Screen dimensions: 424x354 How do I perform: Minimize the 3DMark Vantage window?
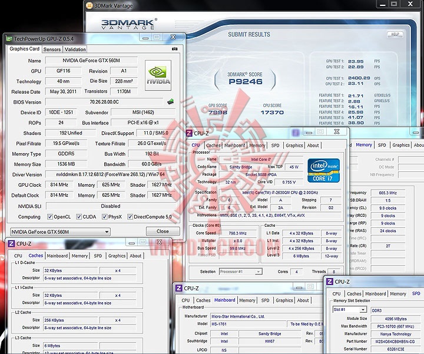(x=382, y=4)
